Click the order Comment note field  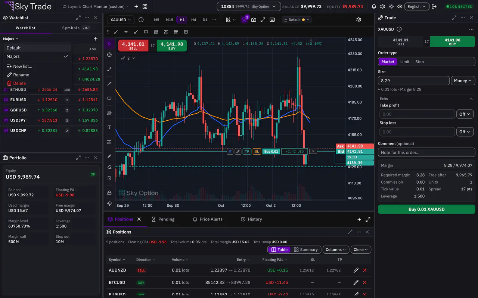coord(426,152)
